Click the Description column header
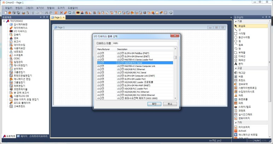Image resolution: width=273 pixels, height=144 pixels. tap(145, 49)
